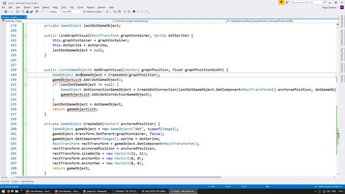Screen dimensions: 345x194
Task: Click the word CreateDot on line 189
Action: pos(118,75)
